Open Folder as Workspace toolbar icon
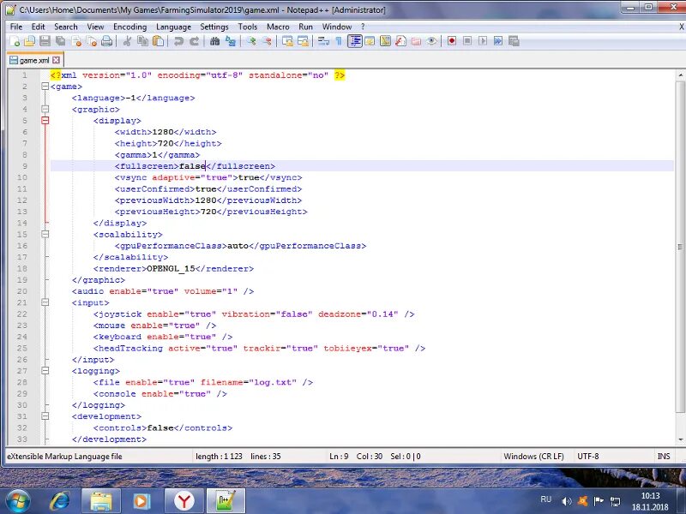 tap(416, 41)
